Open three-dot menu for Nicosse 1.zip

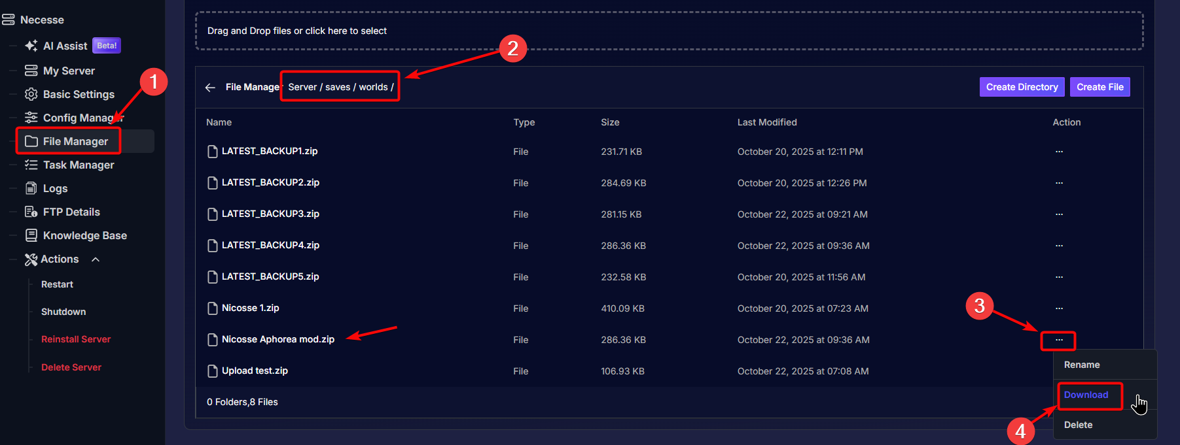click(x=1059, y=308)
